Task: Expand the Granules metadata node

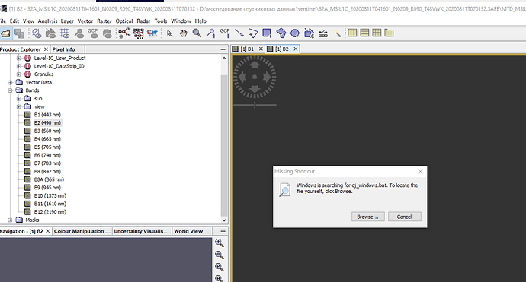Action: [x=19, y=74]
